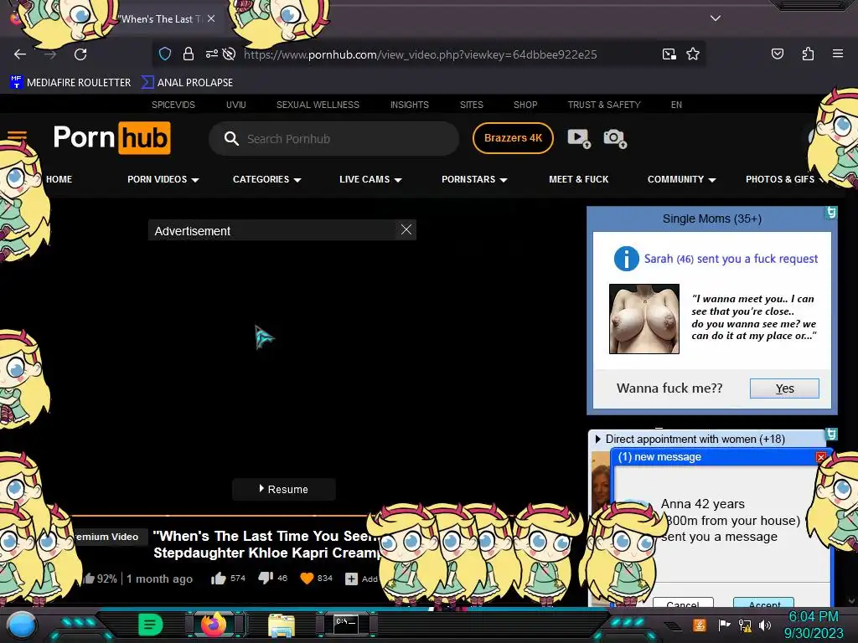Click the Brazzers 4K button
The width and height of the screenshot is (858, 643).
coord(513,138)
